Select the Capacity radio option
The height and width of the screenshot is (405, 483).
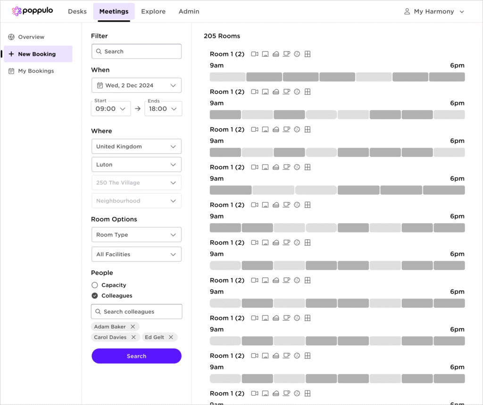[95, 285]
